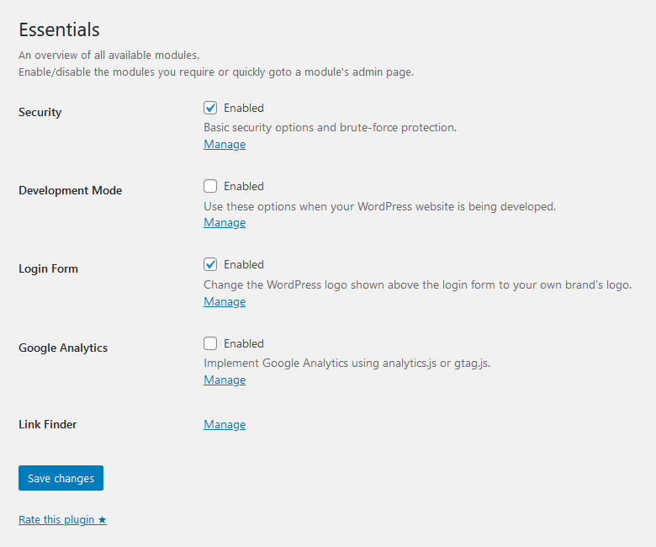This screenshot has width=656, height=547.
Task: Click the Enabled label beside Security checkbox
Action: click(x=244, y=108)
